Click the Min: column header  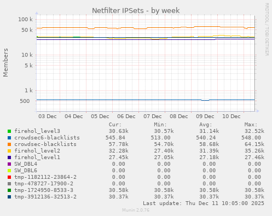160,125
